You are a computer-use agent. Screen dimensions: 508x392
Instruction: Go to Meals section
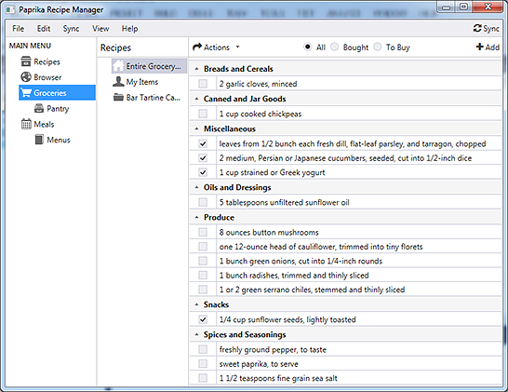click(x=44, y=124)
